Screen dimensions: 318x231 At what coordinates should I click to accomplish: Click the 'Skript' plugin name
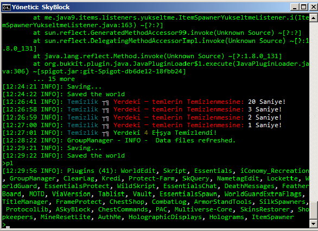pyautogui.click(x=175, y=171)
